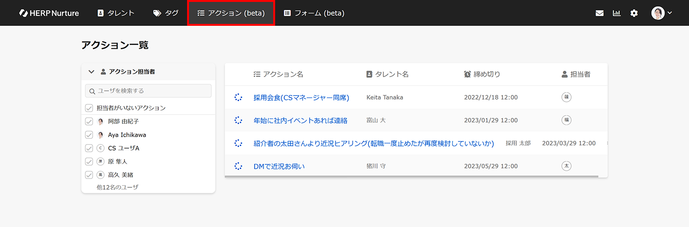Open the settings gear icon

634,13
